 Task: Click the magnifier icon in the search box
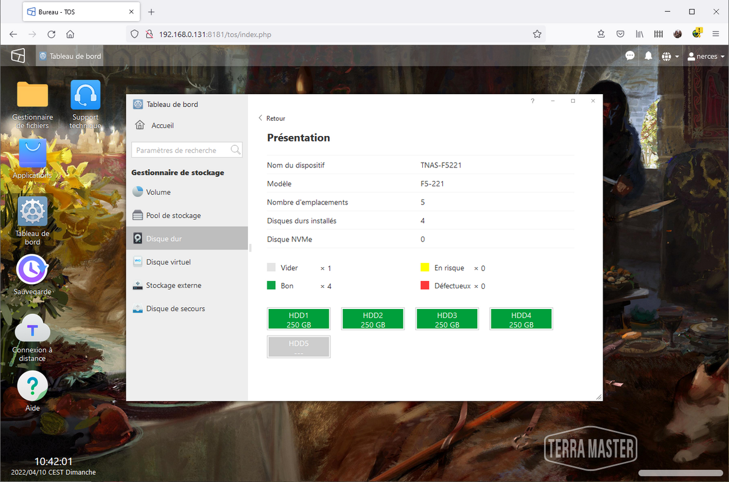236,150
